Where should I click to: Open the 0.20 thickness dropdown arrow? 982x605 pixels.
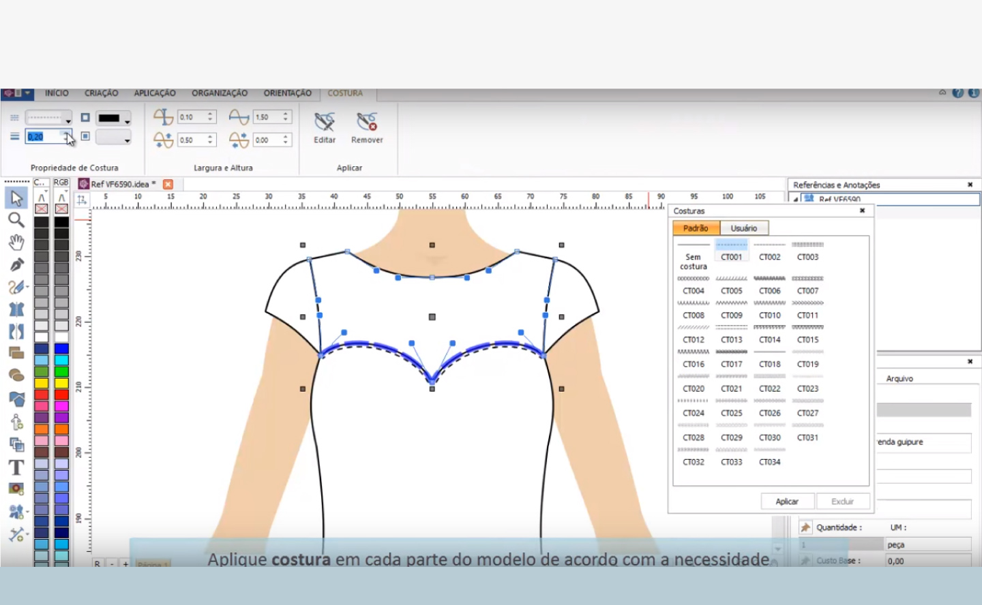coord(68,137)
